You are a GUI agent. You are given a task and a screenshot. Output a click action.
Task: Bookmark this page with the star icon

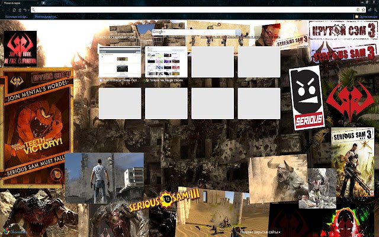(363, 9)
